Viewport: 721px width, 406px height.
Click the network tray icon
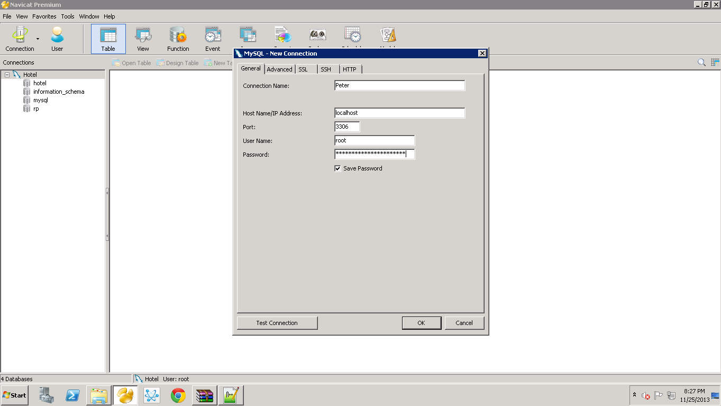tap(671, 395)
